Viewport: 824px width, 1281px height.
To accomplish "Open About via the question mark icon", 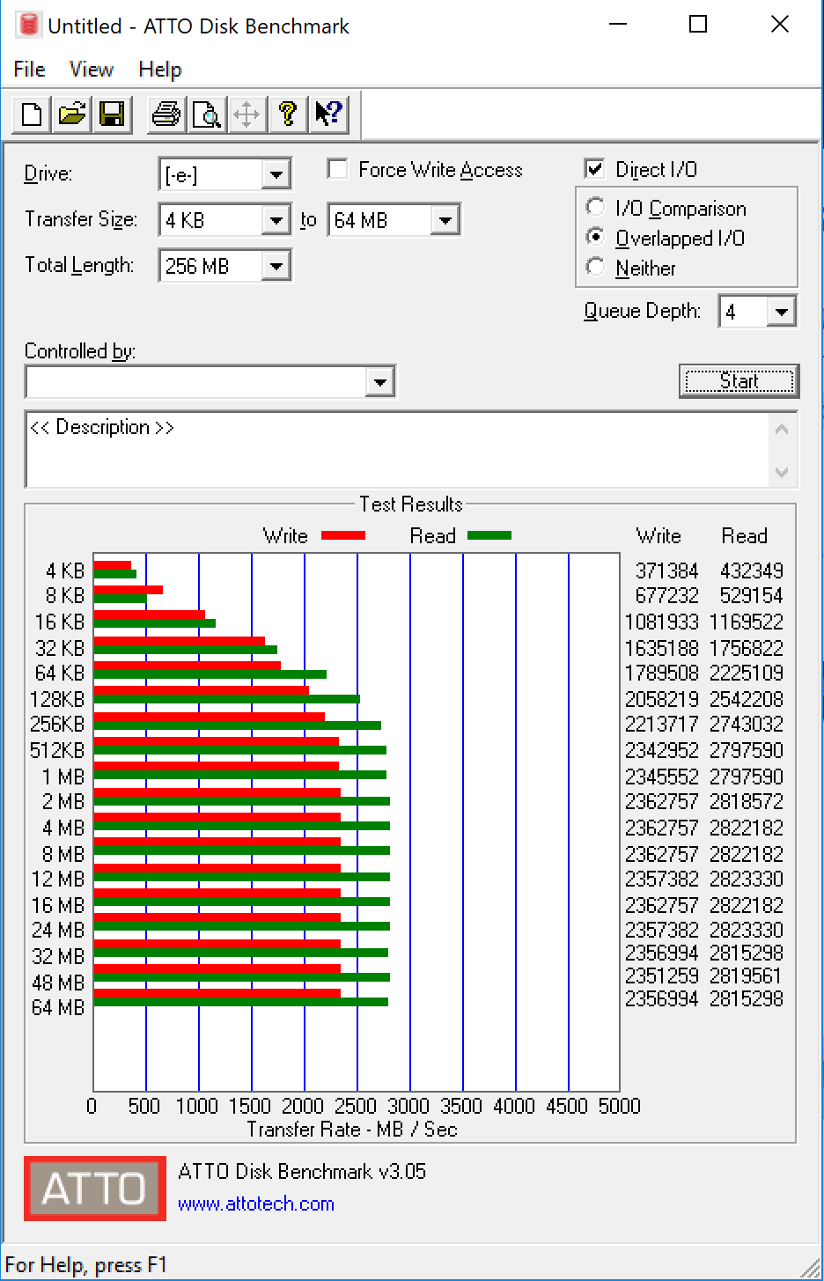I will [288, 114].
